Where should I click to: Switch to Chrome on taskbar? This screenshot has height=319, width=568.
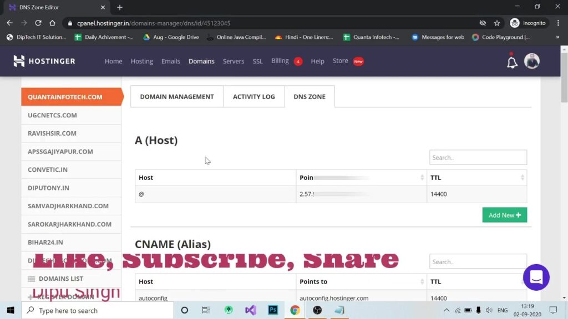click(295, 310)
